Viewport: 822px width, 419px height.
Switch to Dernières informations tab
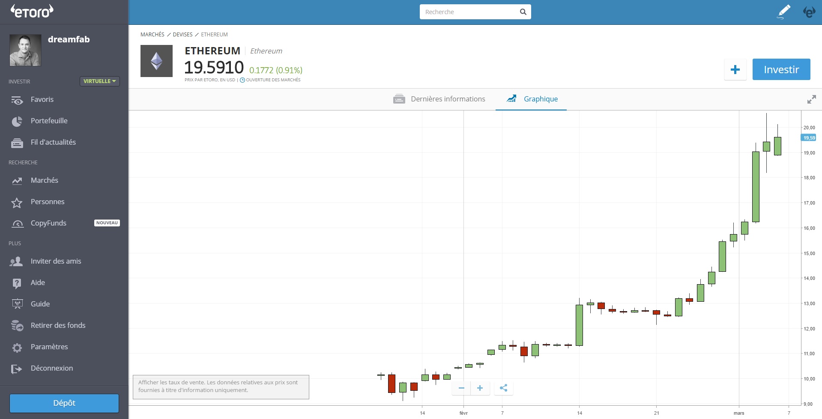[x=439, y=99]
